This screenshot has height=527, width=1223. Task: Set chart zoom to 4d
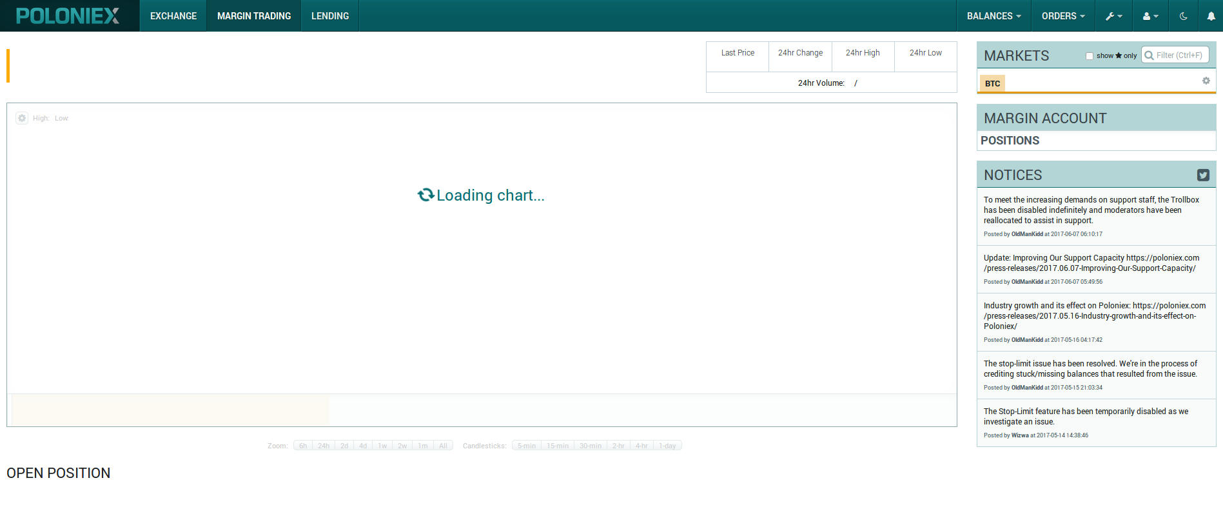(363, 446)
